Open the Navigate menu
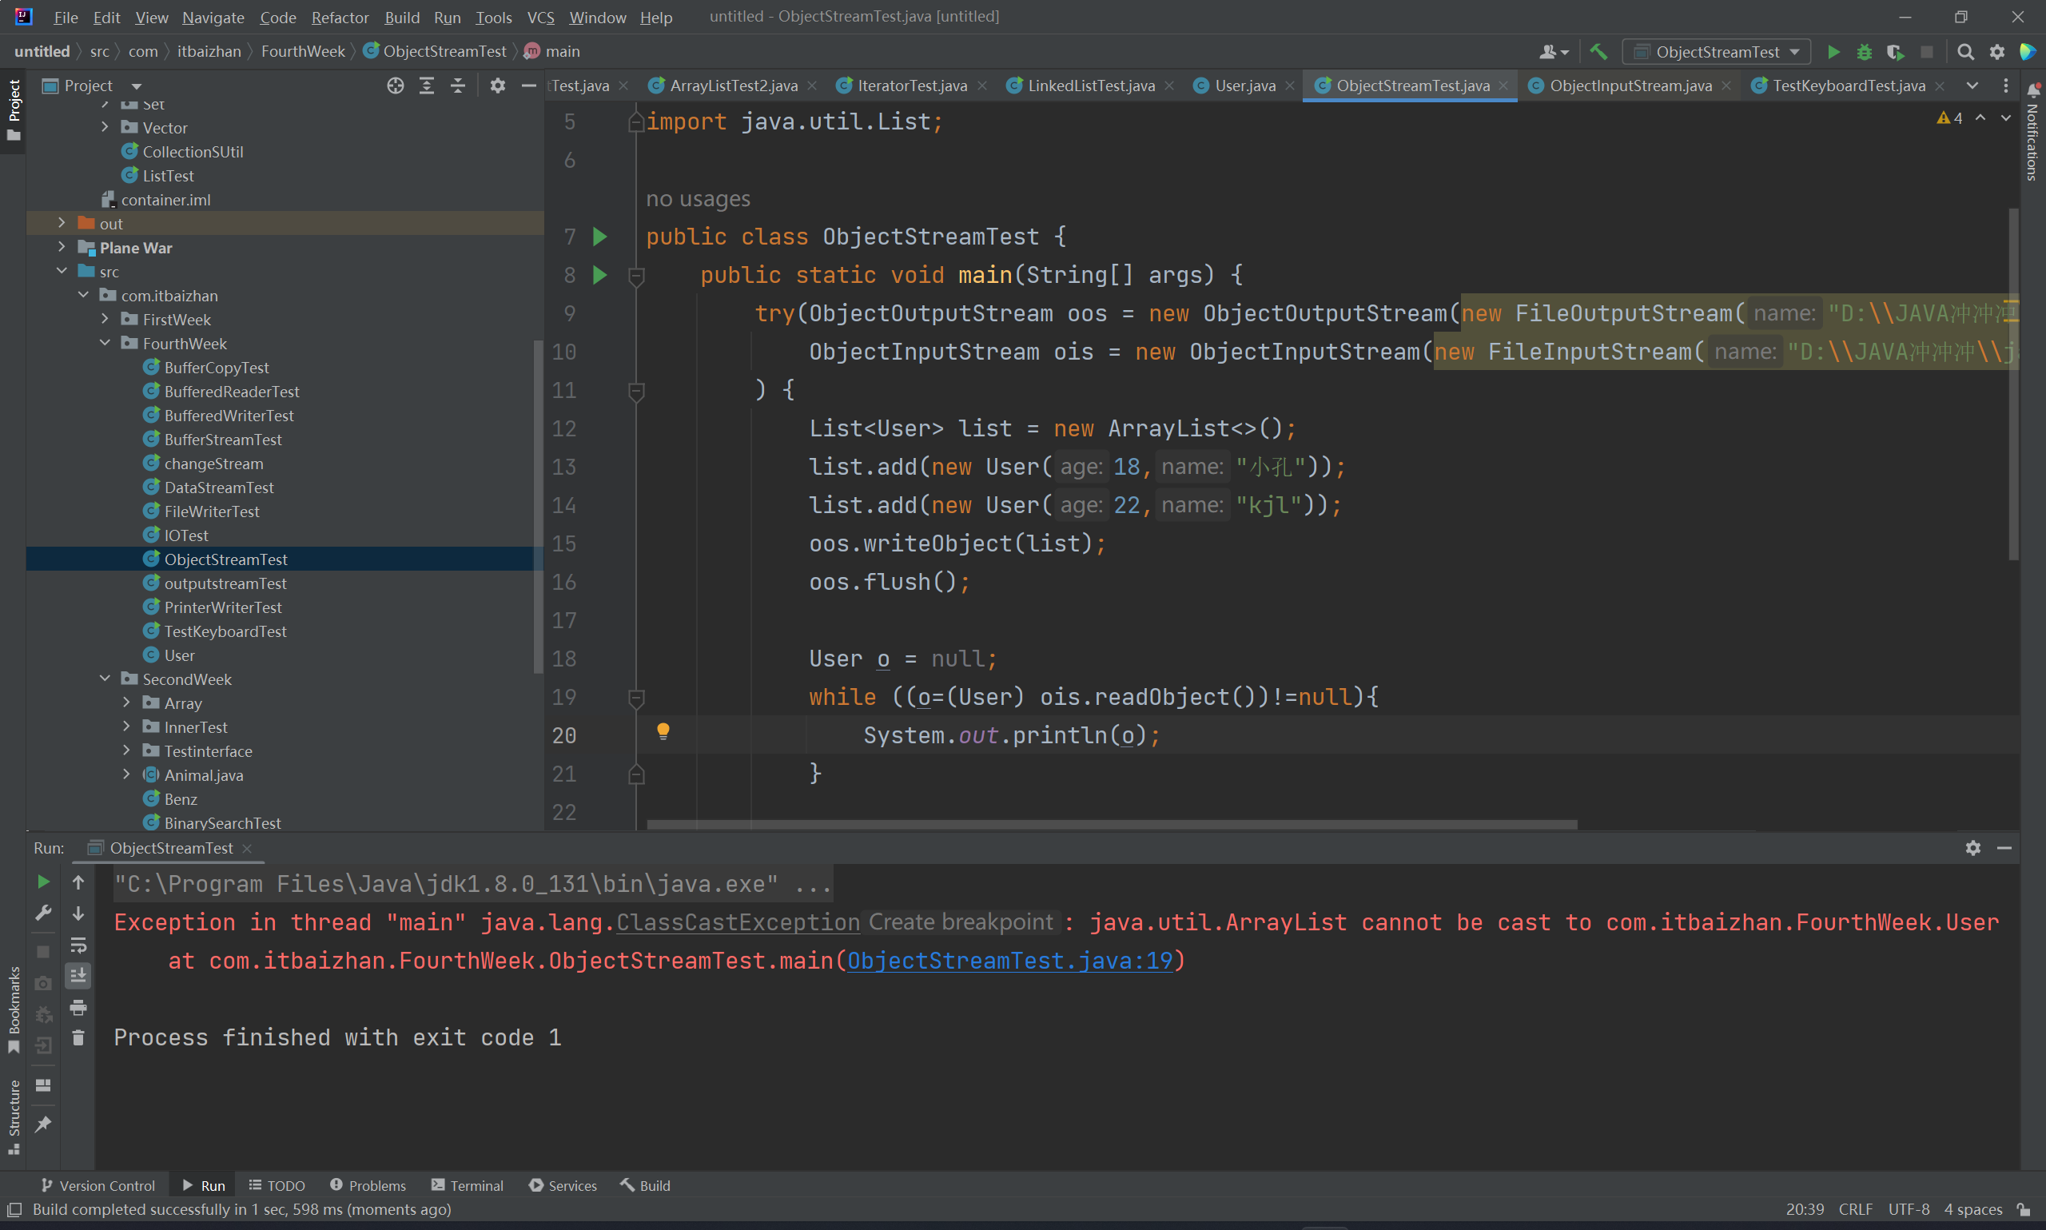This screenshot has height=1230, width=2046. point(213,17)
